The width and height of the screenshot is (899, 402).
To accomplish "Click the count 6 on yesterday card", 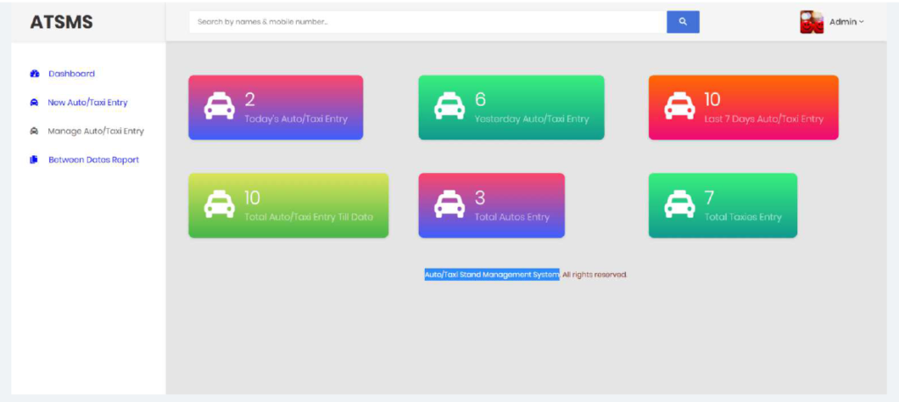I will coord(480,100).
